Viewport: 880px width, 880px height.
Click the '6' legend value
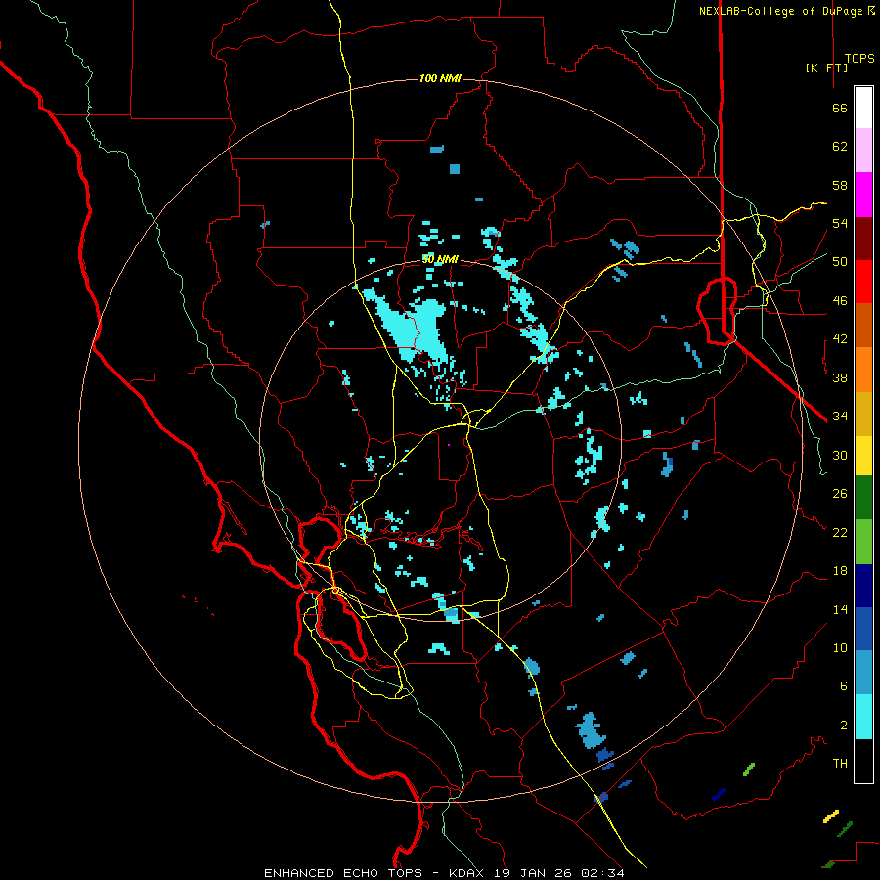pyautogui.click(x=844, y=686)
